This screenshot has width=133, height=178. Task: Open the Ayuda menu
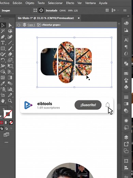(x=103, y=3)
